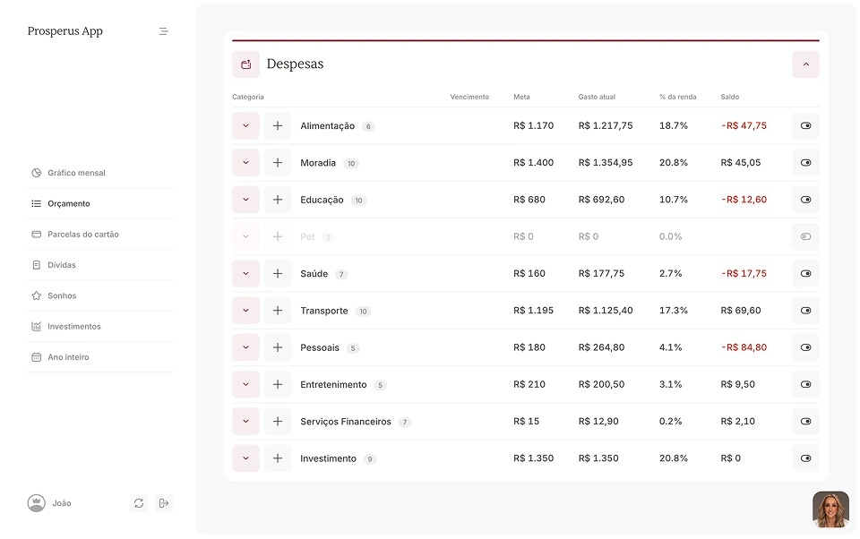Open João user avatar

click(36, 503)
